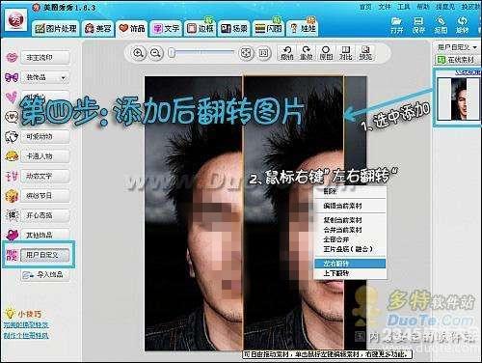This screenshot has width=482, height=363.
Task: Click the 导入饰品 import button
Action: point(45,275)
